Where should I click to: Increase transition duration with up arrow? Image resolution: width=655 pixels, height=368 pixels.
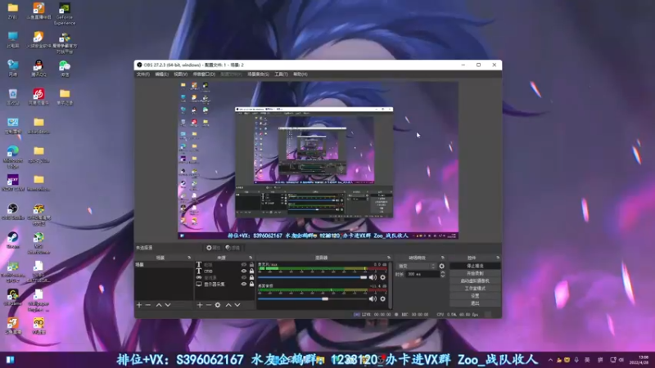tap(443, 272)
